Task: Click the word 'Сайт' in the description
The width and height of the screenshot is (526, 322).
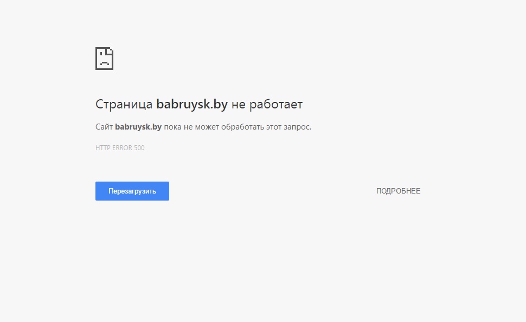Action: [104, 127]
